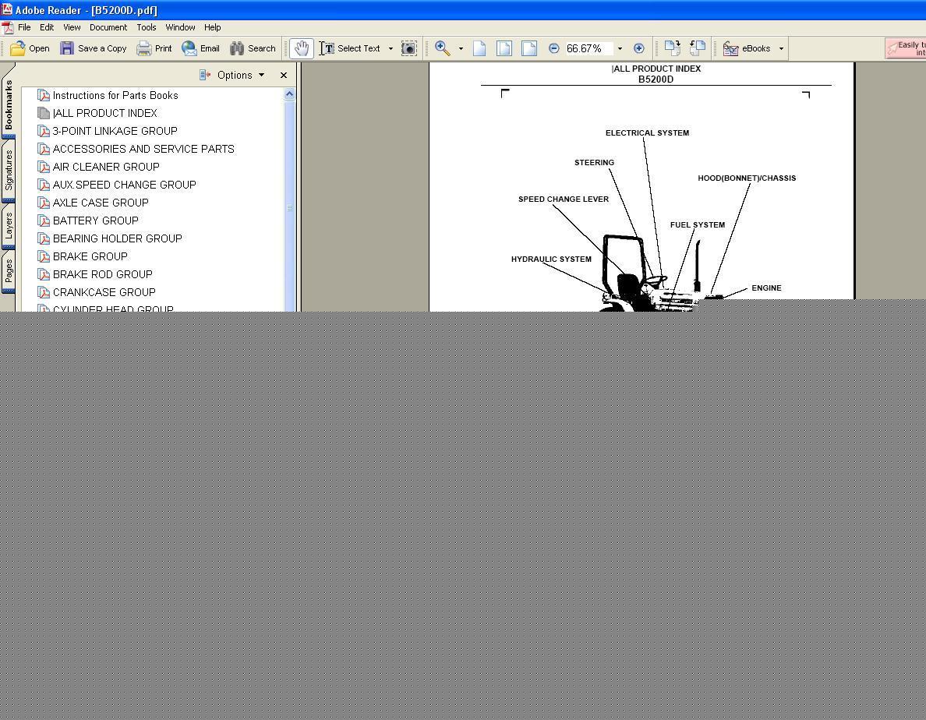Click the HOOD(BONNET)/CHASSIS diagram label
Image resolution: width=926 pixels, height=720 pixels.
[747, 178]
